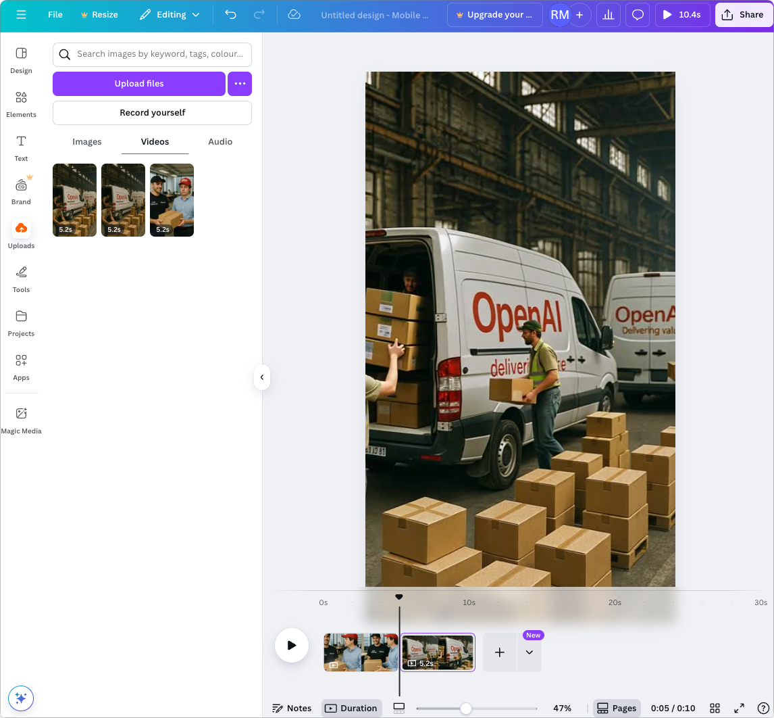This screenshot has height=718, width=774.
Task: Open the Text side panel
Action: click(x=21, y=148)
